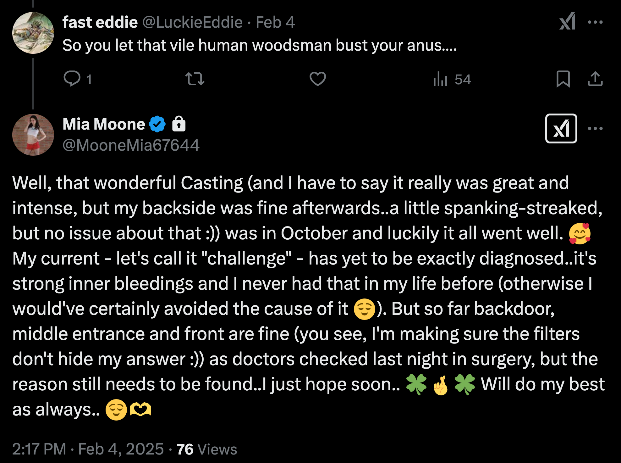This screenshot has width=621, height=463.
Task: Click the blue verified badge
Action: tap(157, 124)
